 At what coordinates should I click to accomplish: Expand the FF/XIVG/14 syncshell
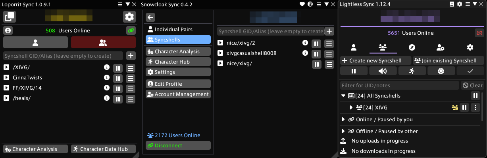[x=6, y=88]
